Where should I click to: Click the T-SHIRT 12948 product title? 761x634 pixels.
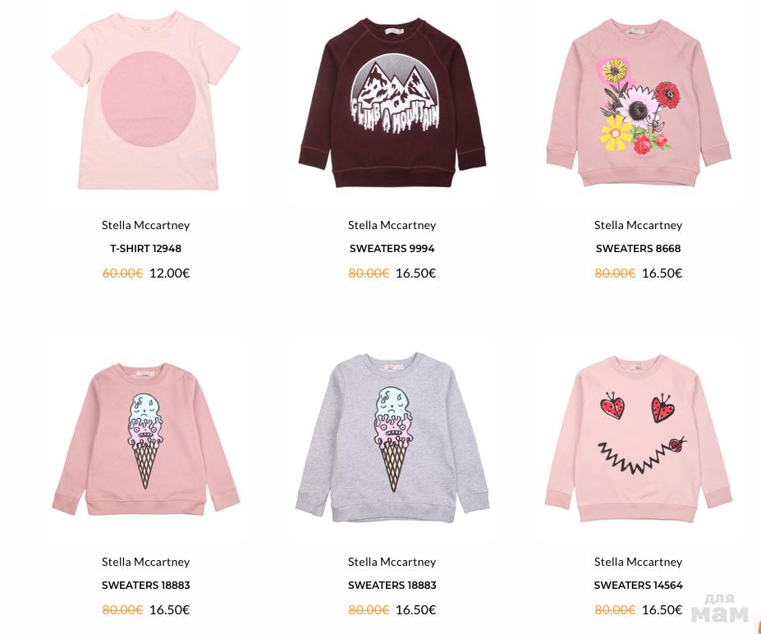click(145, 249)
